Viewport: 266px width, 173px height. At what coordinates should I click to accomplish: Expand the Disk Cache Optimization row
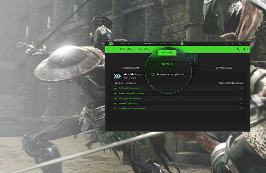[x=241, y=88]
